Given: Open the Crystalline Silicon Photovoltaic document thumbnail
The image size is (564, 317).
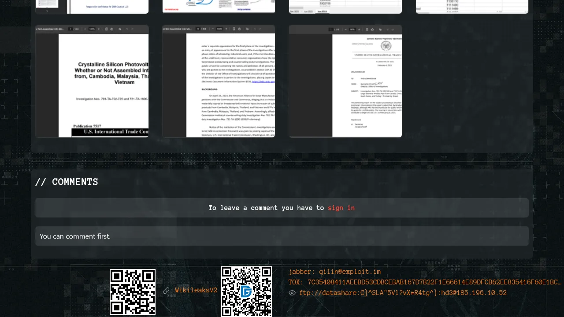Looking at the screenshot, I should click(x=92, y=81).
